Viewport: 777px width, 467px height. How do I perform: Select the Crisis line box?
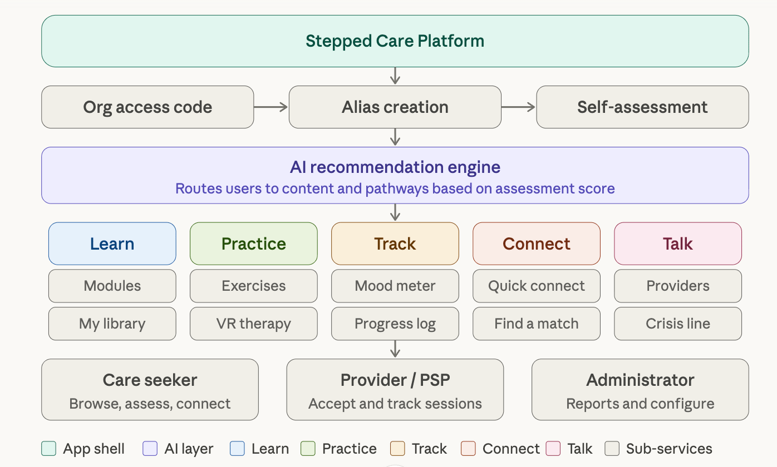coord(678,324)
